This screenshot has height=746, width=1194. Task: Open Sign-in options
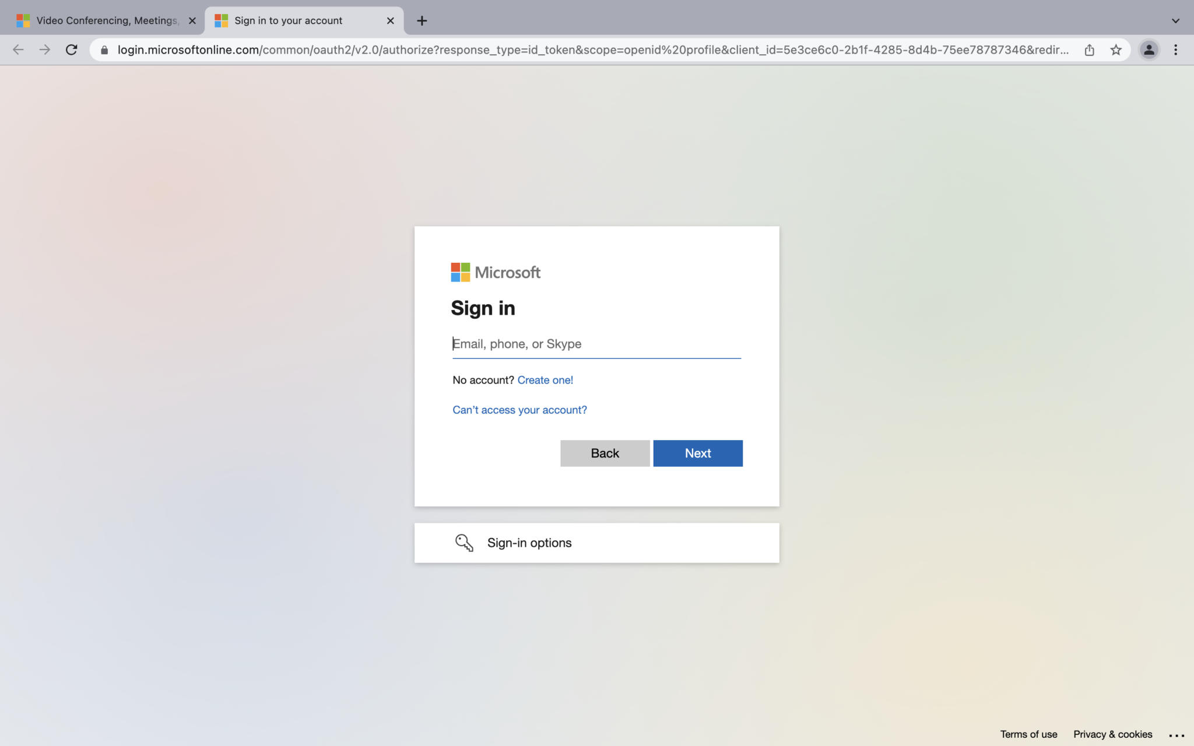pos(596,543)
